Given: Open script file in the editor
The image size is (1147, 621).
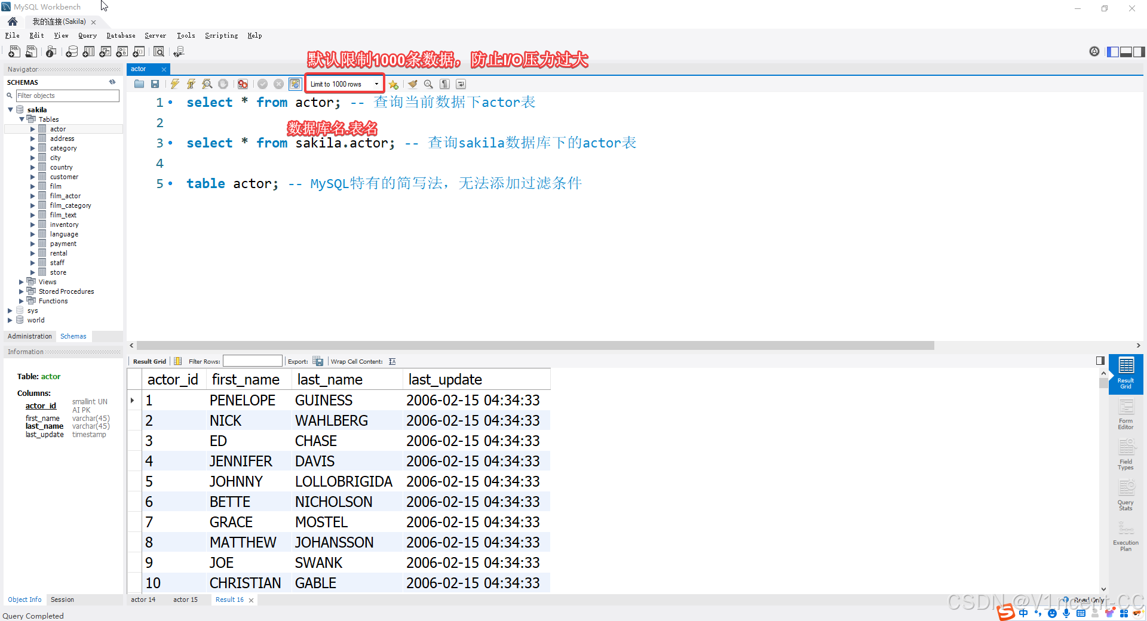Looking at the screenshot, I should [x=139, y=84].
